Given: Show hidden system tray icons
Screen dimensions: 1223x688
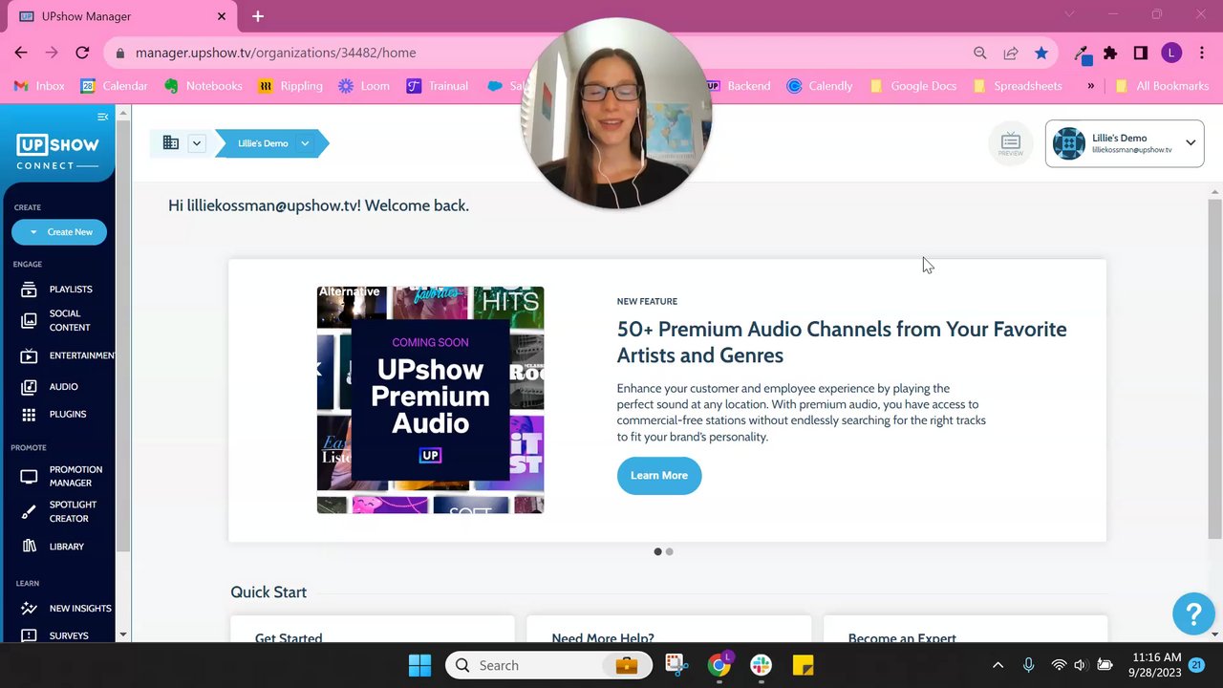Looking at the screenshot, I should click(x=998, y=665).
